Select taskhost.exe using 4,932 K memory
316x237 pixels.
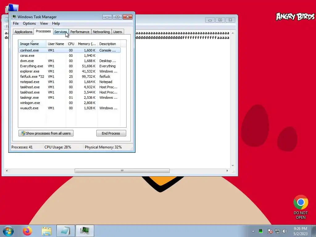tap(69, 87)
